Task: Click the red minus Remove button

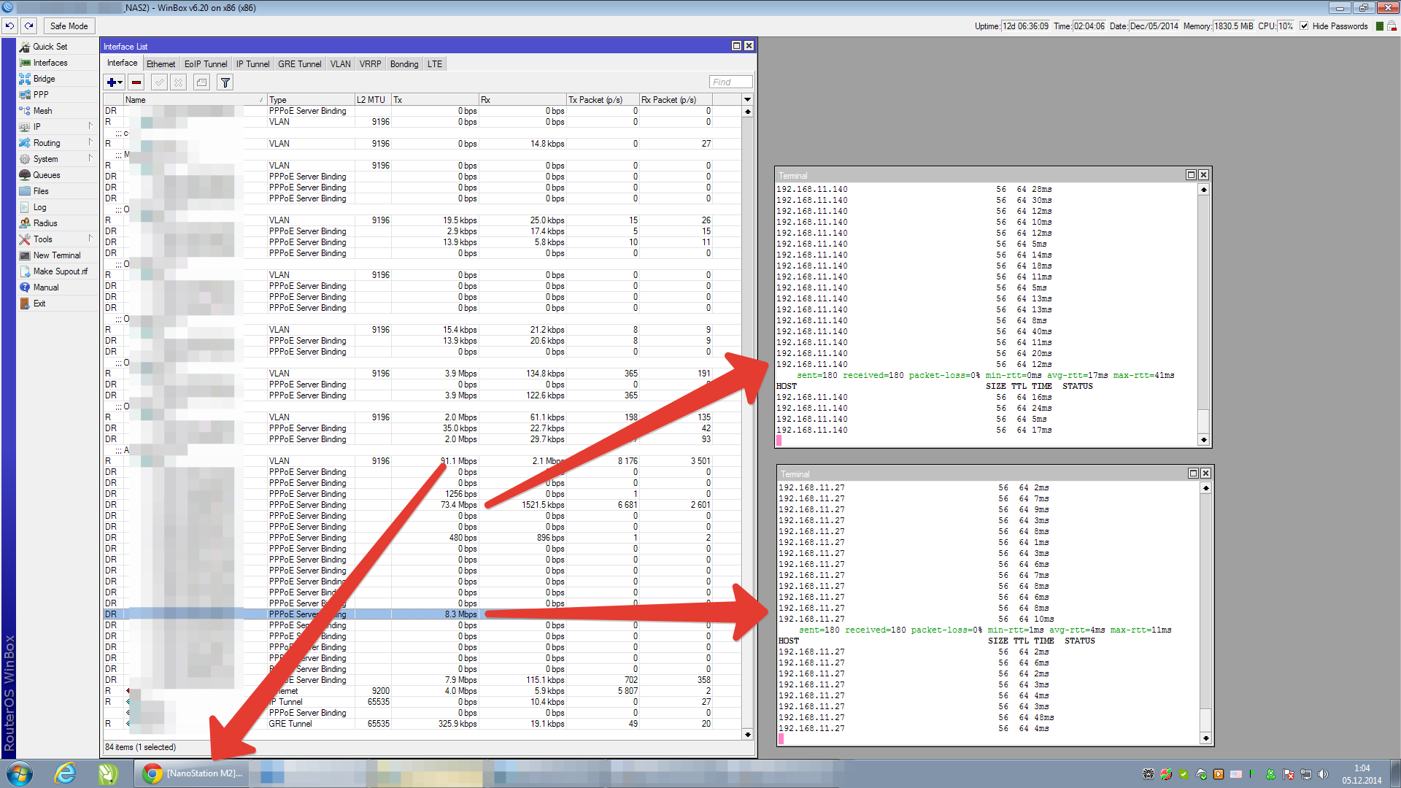Action: (136, 82)
